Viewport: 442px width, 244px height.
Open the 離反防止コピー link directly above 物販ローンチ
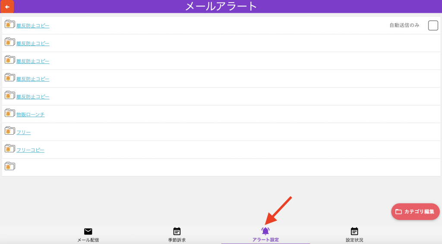click(x=33, y=97)
